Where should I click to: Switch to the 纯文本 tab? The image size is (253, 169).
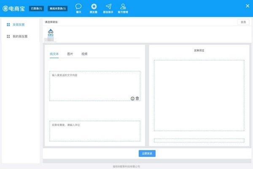(x=54, y=54)
